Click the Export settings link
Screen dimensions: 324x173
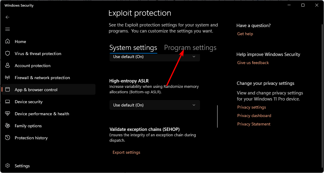pyautogui.click(x=126, y=153)
